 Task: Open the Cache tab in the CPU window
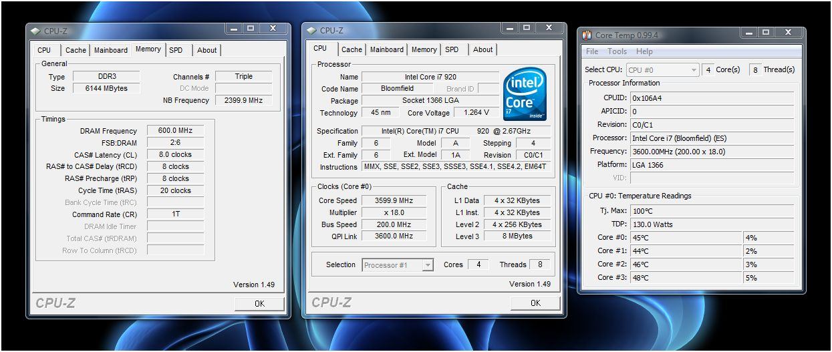pyautogui.click(x=352, y=49)
